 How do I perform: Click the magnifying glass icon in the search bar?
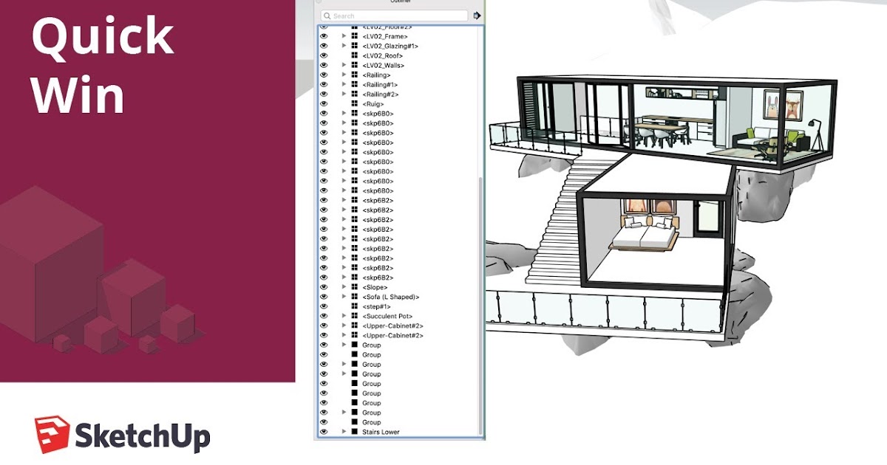(327, 15)
